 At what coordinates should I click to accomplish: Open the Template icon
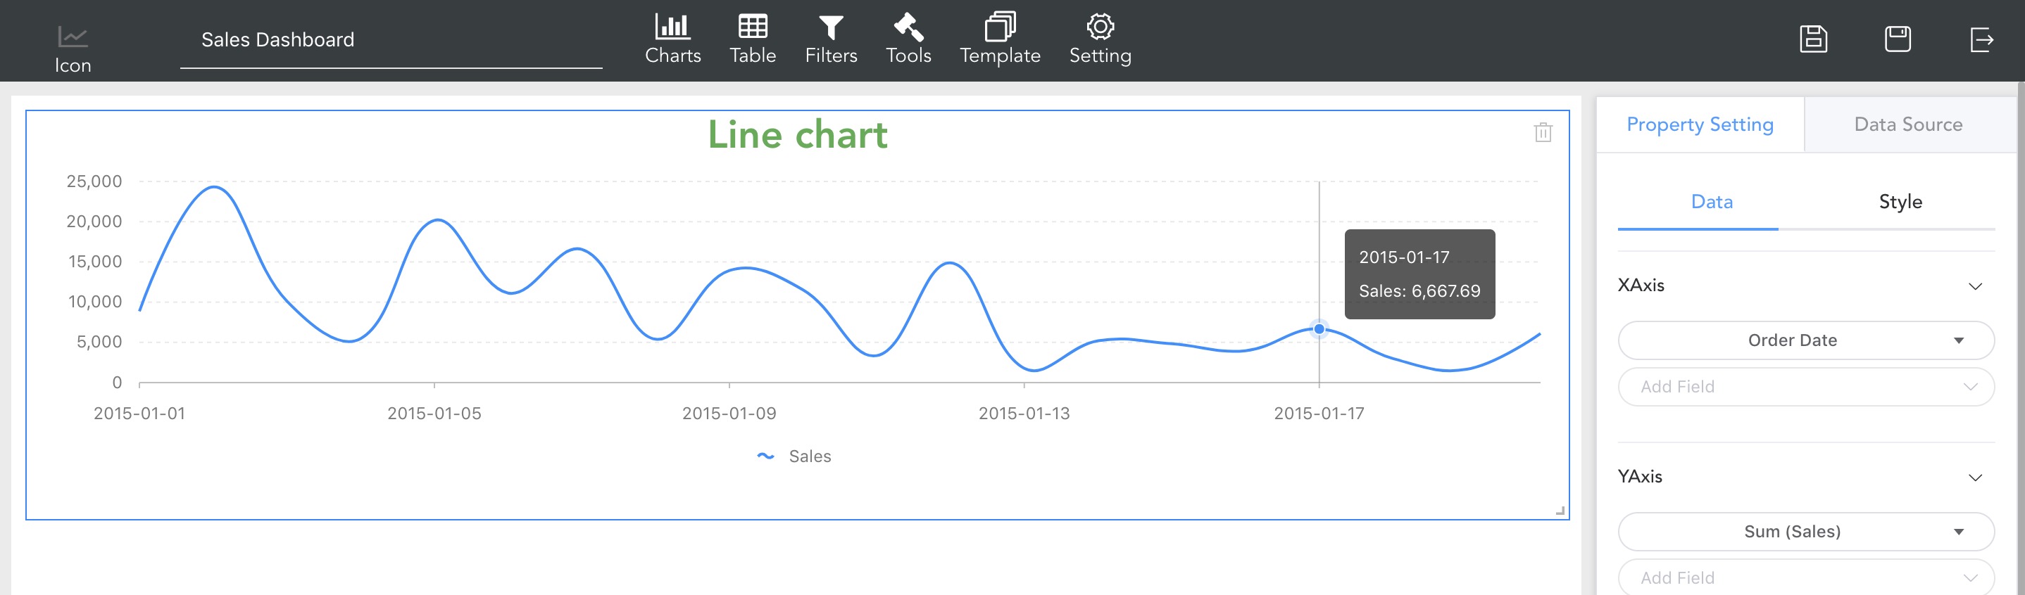(1000, 26)
